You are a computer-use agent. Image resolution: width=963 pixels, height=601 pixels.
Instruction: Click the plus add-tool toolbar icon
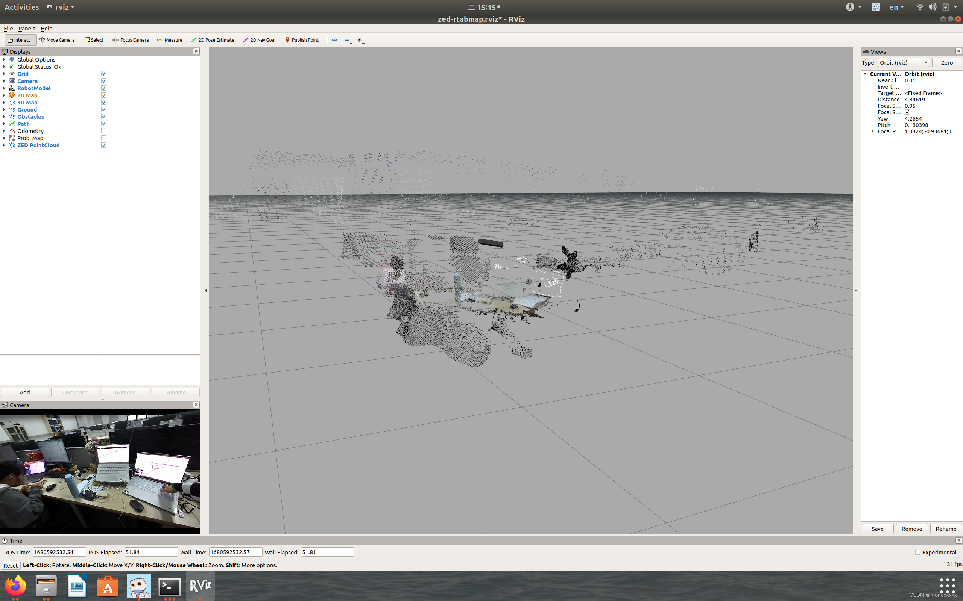pos(334,40)
